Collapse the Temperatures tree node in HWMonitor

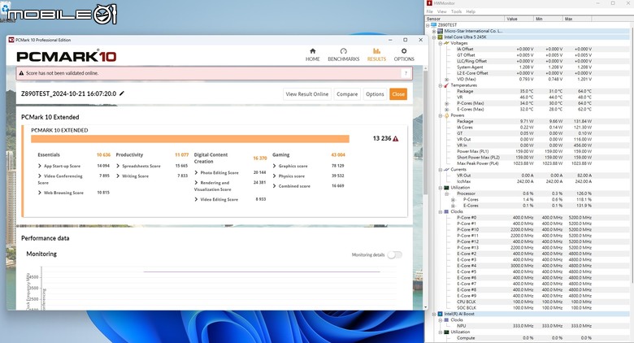[x=441, y=86]
